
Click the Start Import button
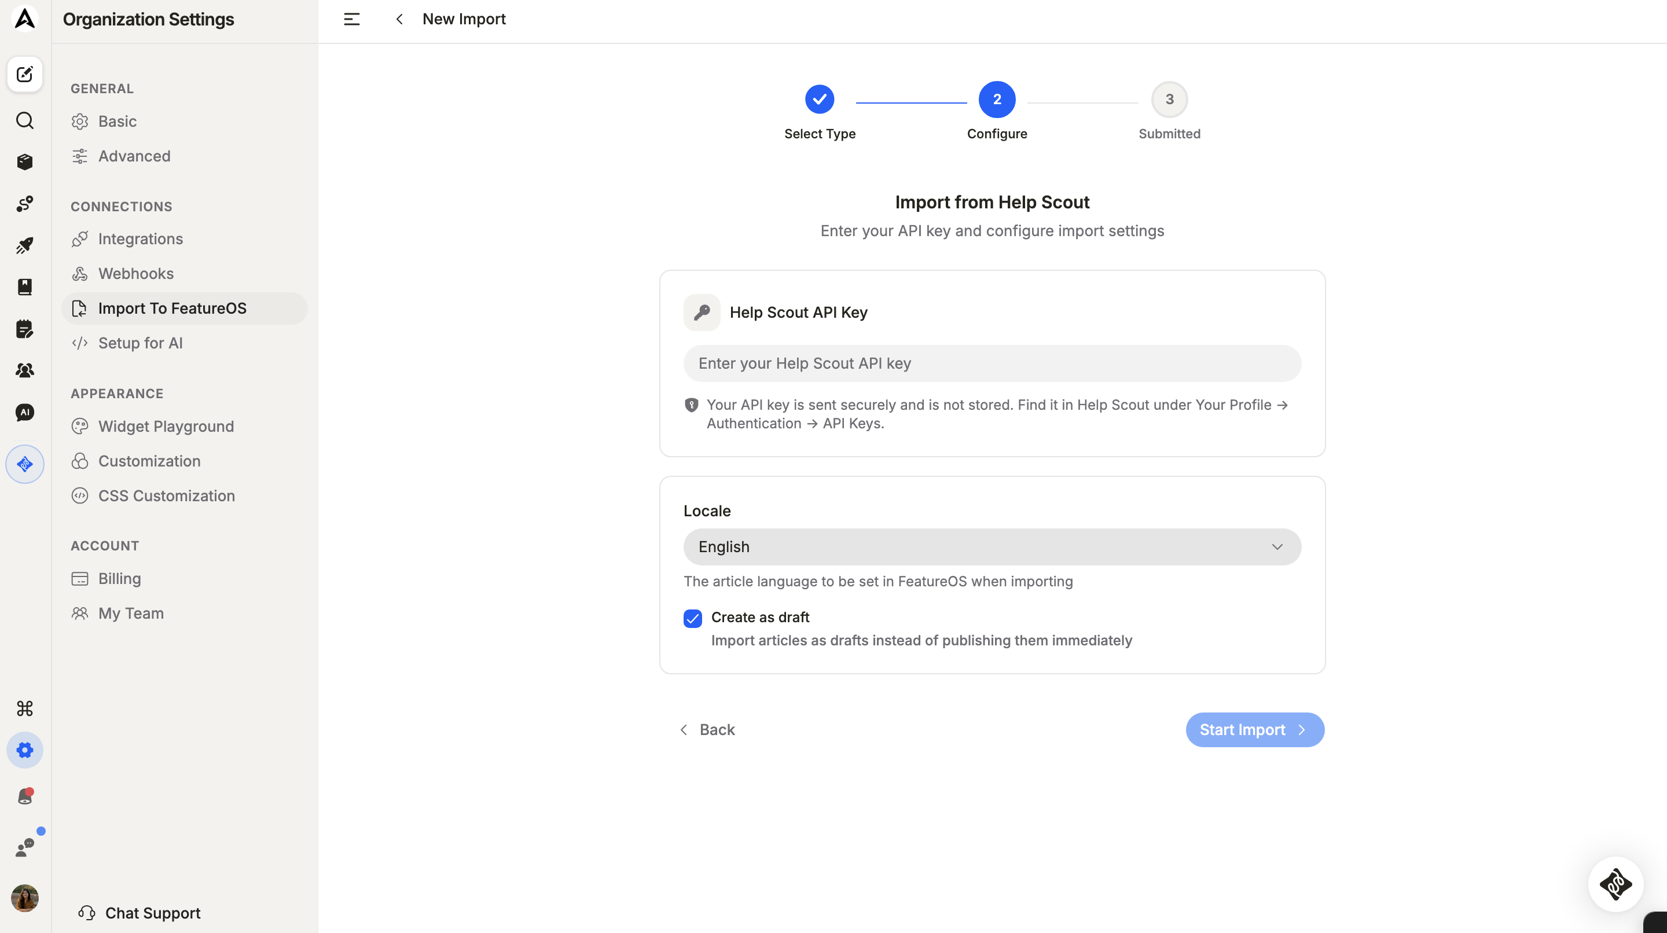coord(1254,730)
